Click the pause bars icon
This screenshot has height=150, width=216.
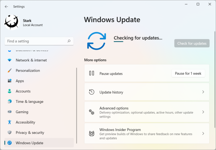[x=92, y=73]
